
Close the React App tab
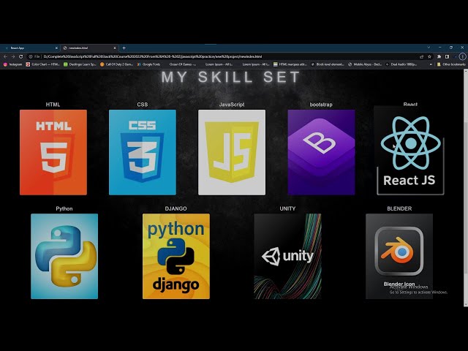(x=56, y=48)
